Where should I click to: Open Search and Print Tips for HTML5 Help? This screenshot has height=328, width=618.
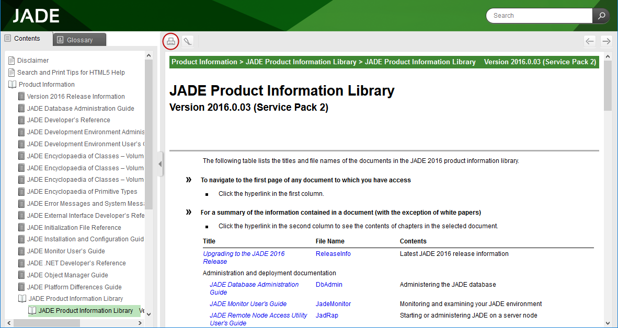tap(71, 73)
